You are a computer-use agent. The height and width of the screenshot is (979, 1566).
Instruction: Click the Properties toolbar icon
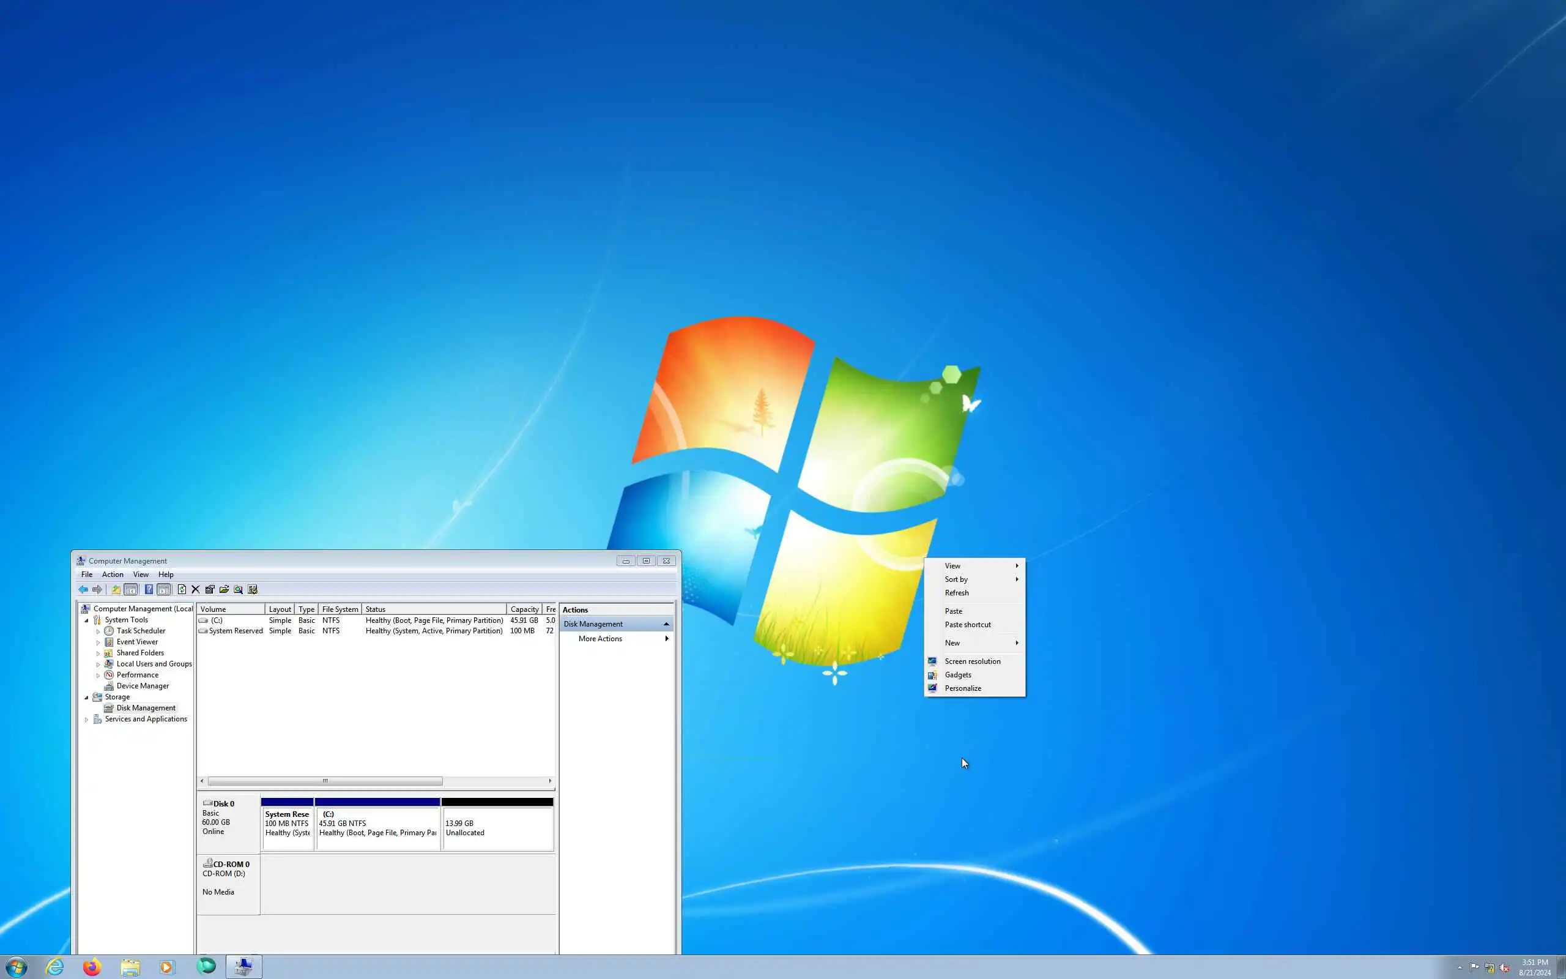pos(210,589)
